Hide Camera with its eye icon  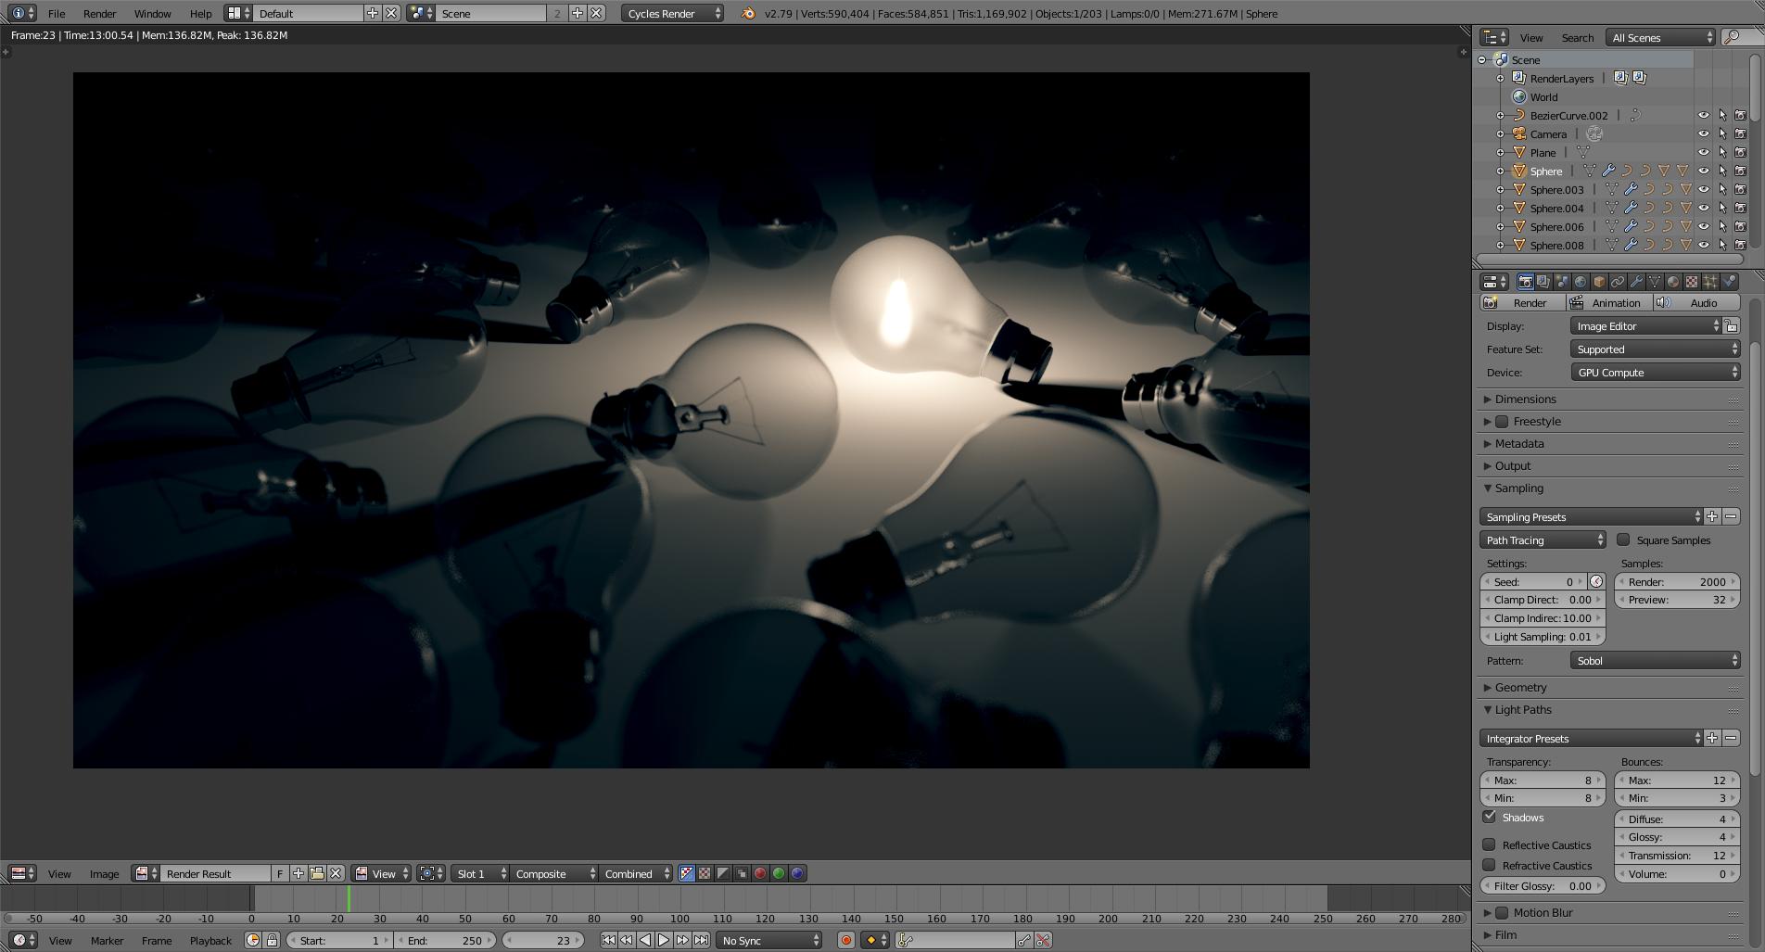(x=1703, y=133)
